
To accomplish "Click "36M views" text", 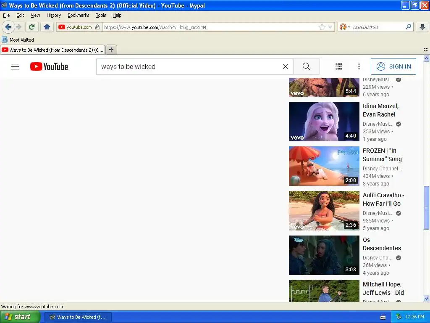I will click(375, 265).
